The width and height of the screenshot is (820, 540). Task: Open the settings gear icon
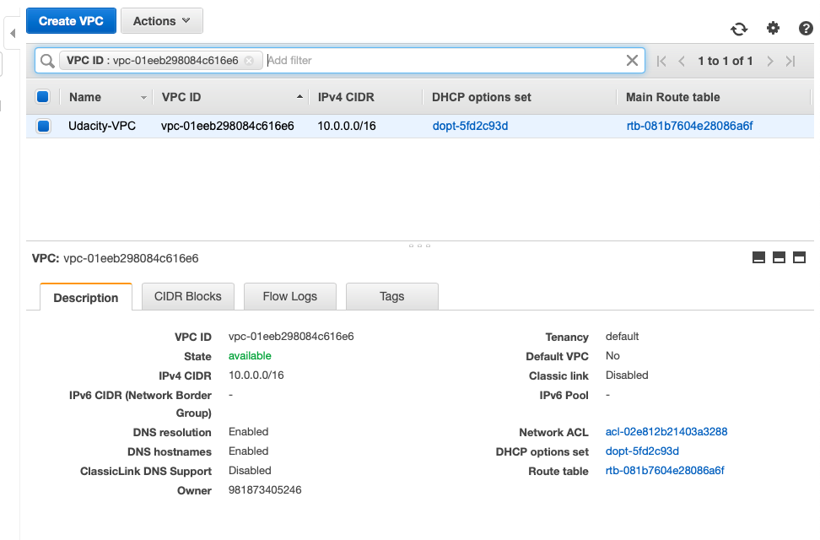pyautogui.click(x=773, y=28)
